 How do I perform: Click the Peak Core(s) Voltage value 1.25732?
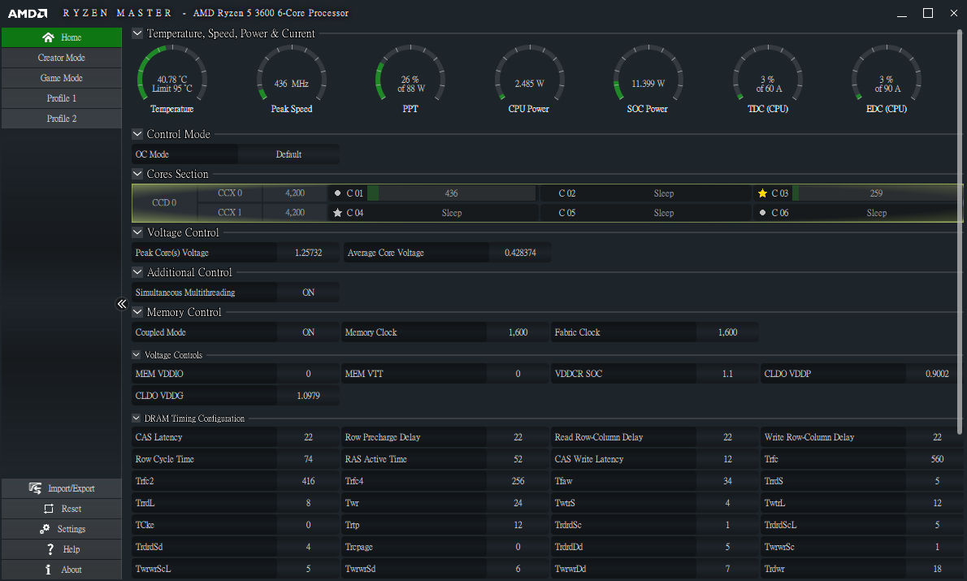(x=308, y=253)
